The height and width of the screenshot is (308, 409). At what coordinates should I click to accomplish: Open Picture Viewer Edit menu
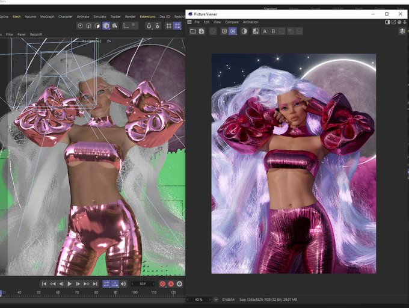pos(206,22)
